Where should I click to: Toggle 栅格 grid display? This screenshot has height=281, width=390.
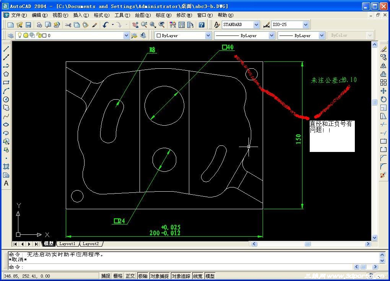tap(118, 276)
